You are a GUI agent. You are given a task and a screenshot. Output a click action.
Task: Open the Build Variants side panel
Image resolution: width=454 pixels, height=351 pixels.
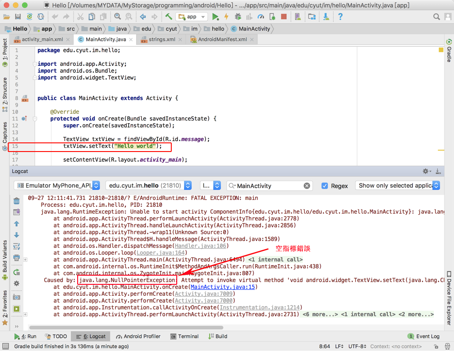coord(5,260)
